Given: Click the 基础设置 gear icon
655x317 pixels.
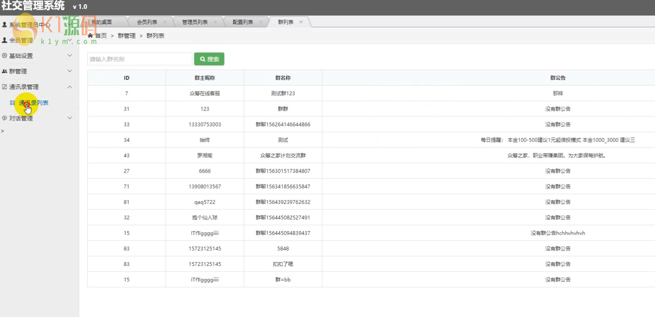Looking at the screenshot, I should [x=5, y=56].
